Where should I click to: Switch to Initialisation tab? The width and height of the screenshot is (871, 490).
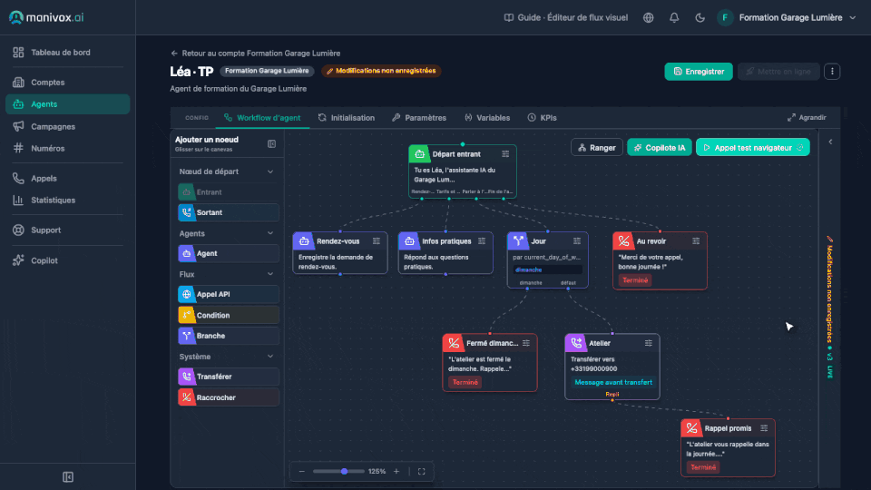pyautogui.click(x=346, y=118)
